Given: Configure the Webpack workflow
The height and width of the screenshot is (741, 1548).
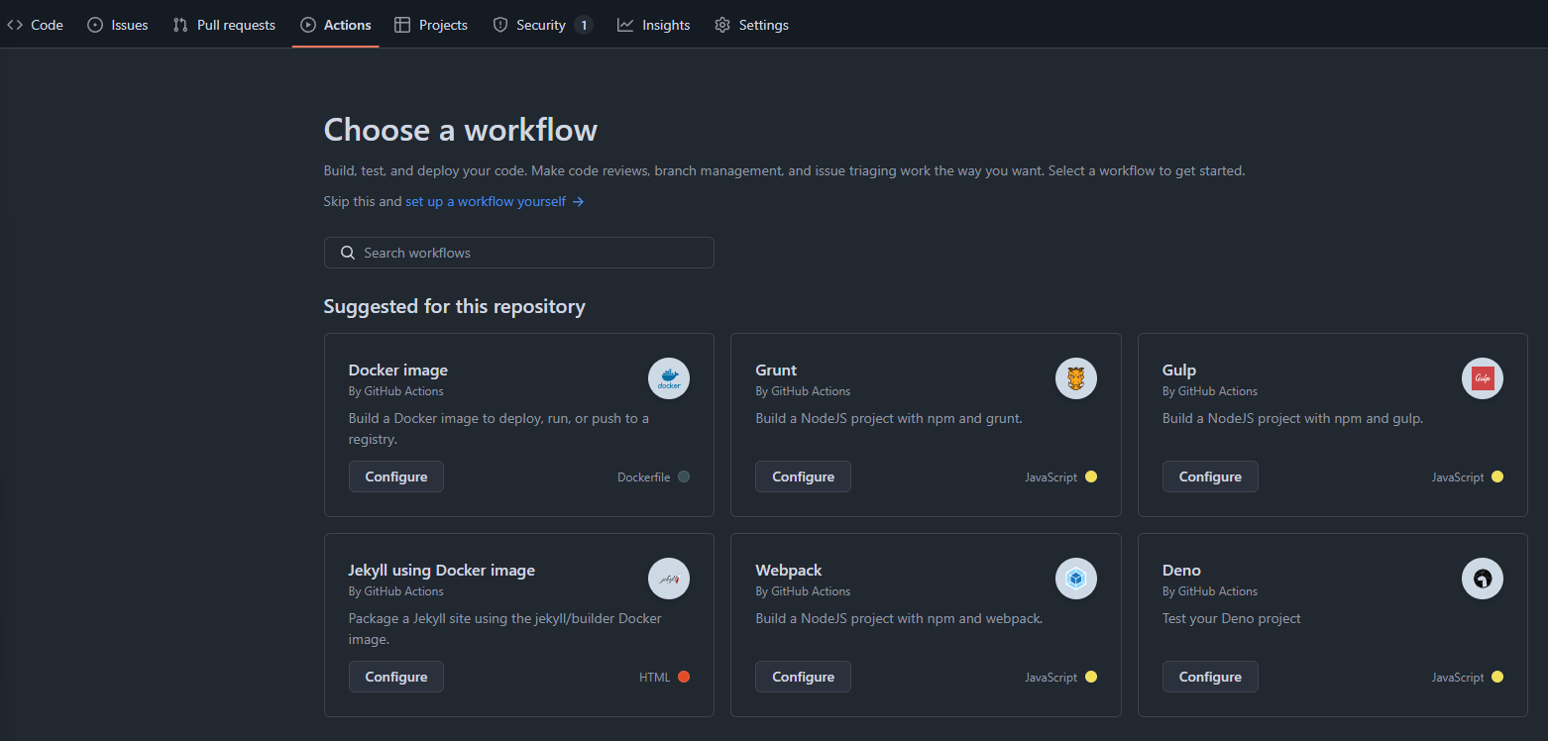Looking at the screenshot, I should pos(803,677).
